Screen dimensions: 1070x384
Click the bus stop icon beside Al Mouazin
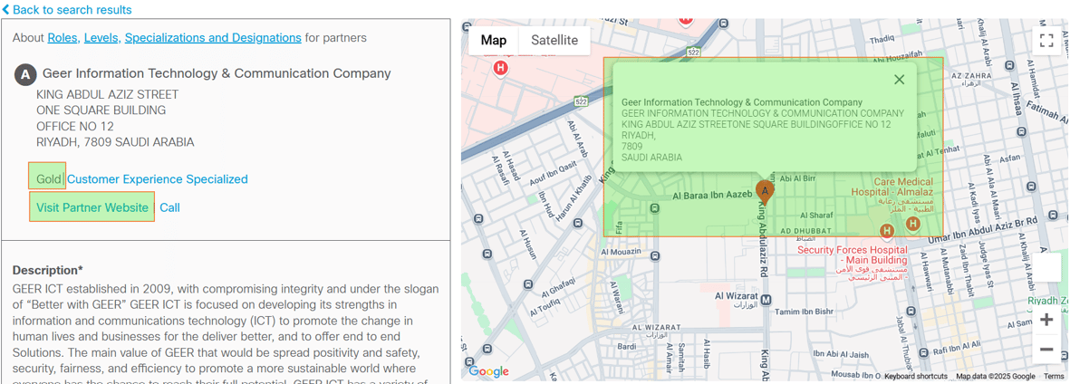655,255
